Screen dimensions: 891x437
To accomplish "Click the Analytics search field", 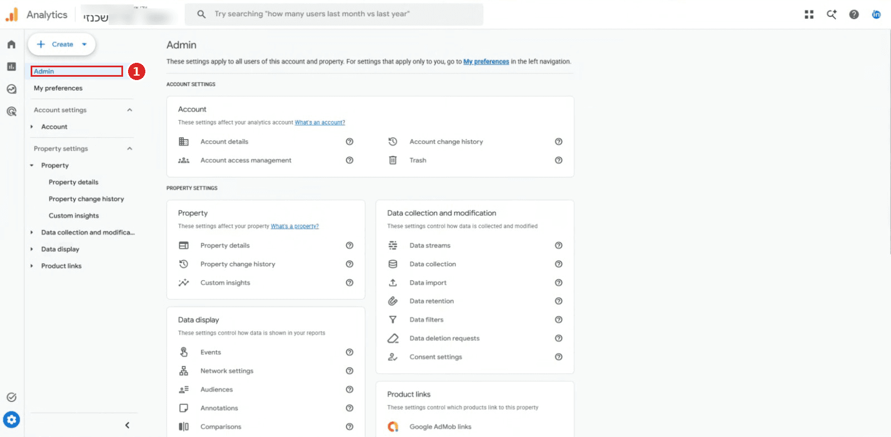I will point(334,14).
